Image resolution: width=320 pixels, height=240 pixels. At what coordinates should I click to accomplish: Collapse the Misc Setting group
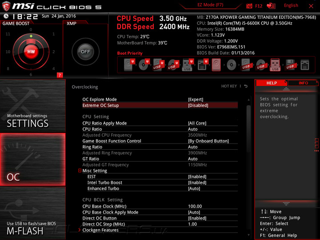[80, 170]
